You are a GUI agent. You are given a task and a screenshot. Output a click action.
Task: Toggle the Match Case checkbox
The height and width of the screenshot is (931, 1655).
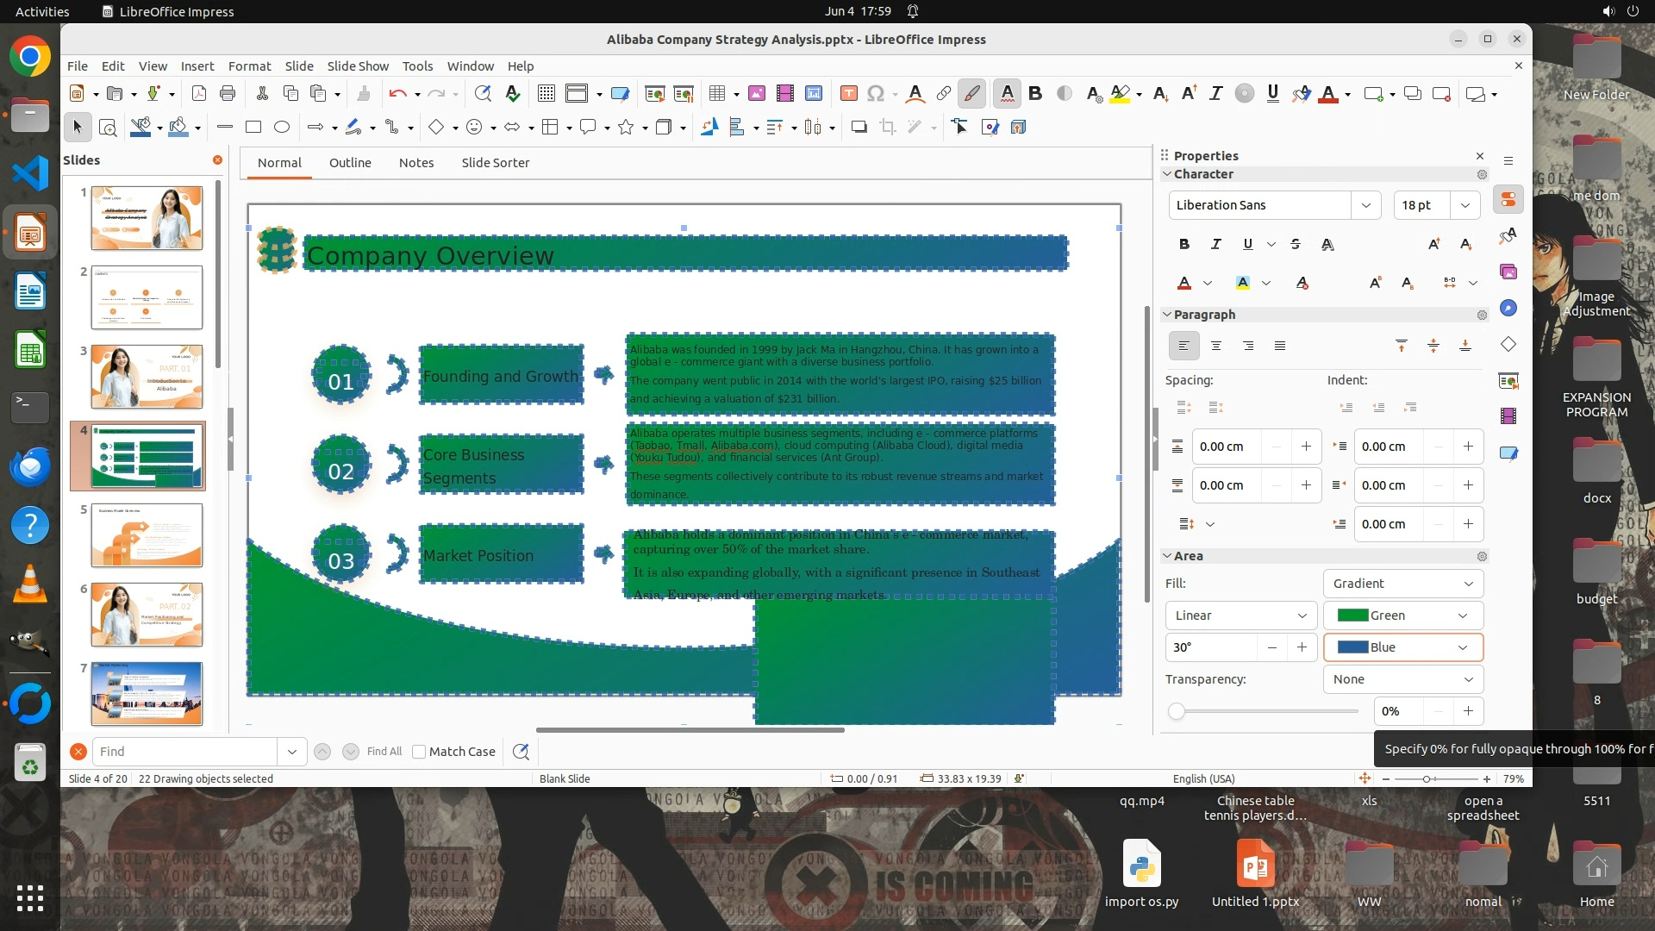coord(419,752)
